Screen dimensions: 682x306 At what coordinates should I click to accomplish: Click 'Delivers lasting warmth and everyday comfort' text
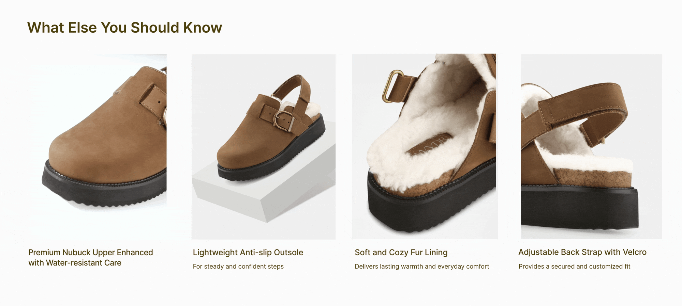[422, 267]
